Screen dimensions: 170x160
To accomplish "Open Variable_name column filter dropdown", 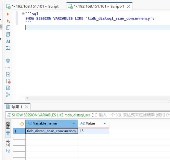I will [74, 123].
